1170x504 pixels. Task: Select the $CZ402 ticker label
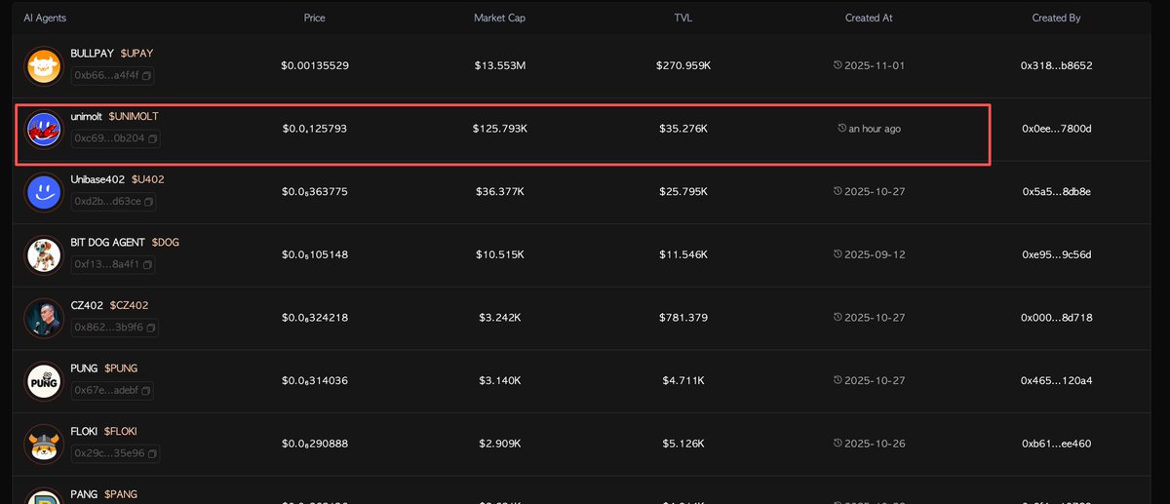click(129, 305)
